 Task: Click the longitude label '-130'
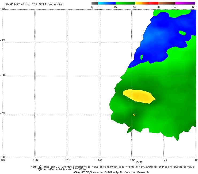point(131,160)
